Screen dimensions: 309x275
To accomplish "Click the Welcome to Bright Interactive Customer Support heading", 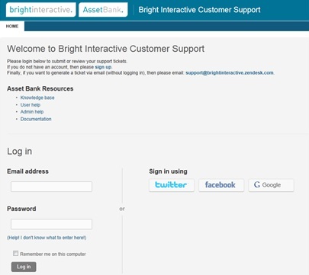I will (x=106, y=49).
